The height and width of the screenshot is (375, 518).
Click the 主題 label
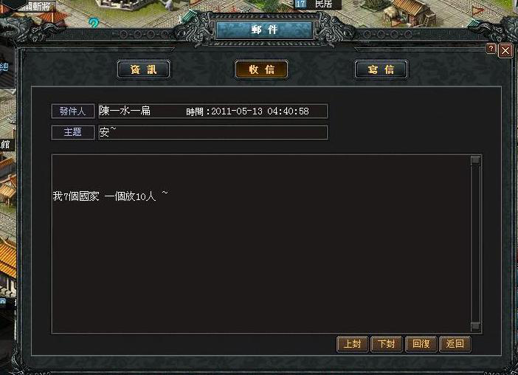[72, 132]
